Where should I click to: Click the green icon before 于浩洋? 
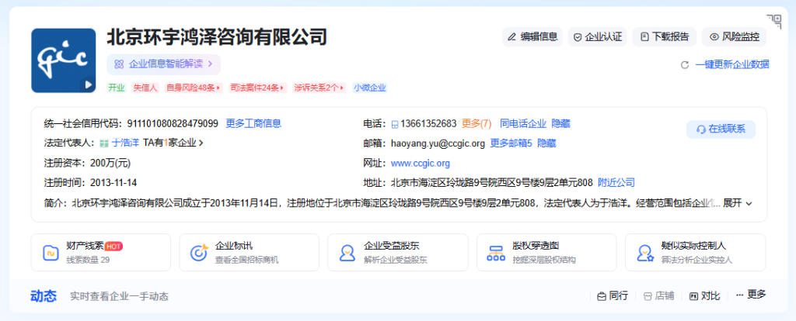coord(104,143)
